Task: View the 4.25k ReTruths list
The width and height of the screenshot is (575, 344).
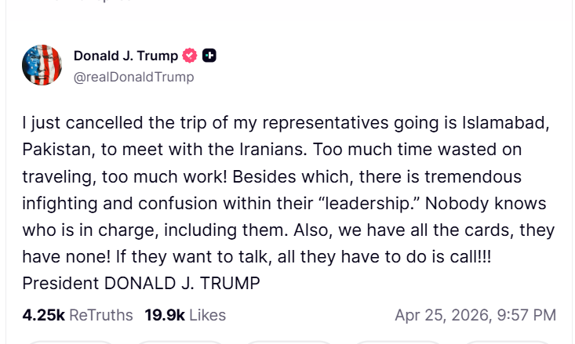Action: click(x=78, y=315)
